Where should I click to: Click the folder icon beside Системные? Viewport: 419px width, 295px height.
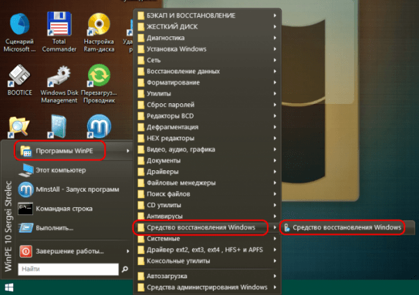(x=141, y=239)
